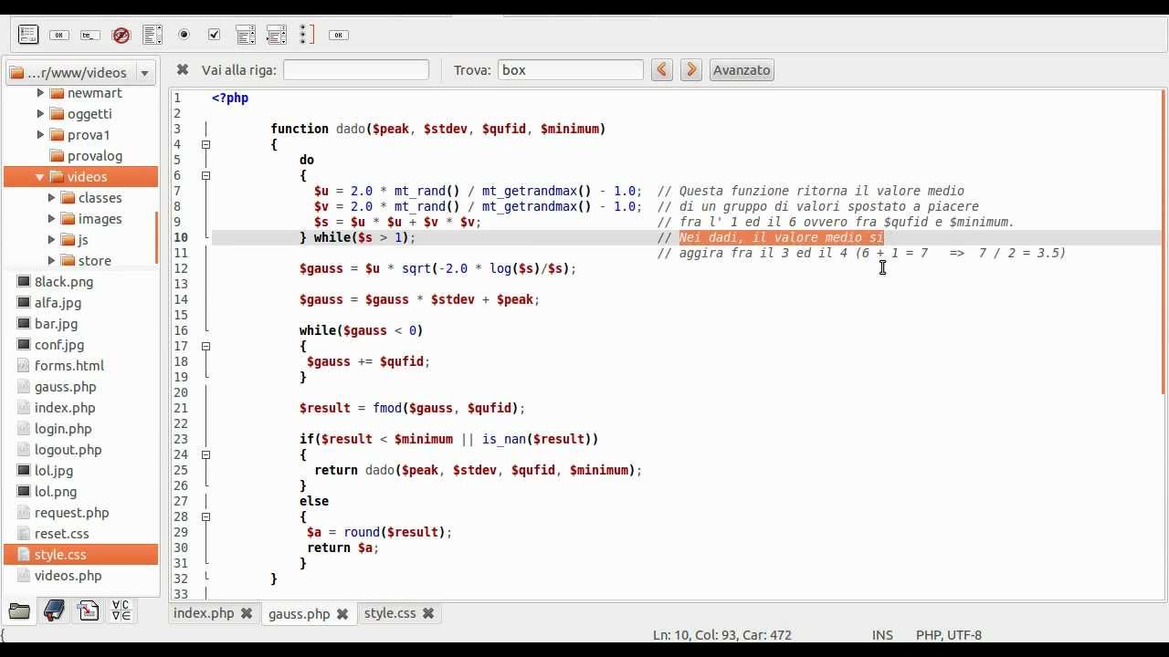Fold the if block at line 24

pyautogui.click(x=205, y=454)
